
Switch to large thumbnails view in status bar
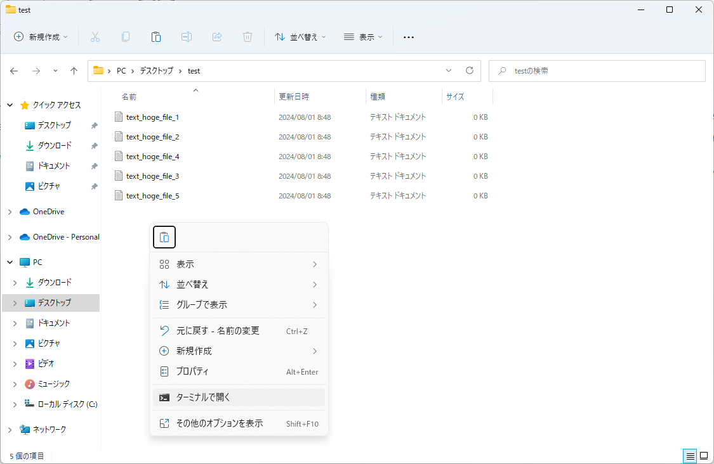[704, 456]
